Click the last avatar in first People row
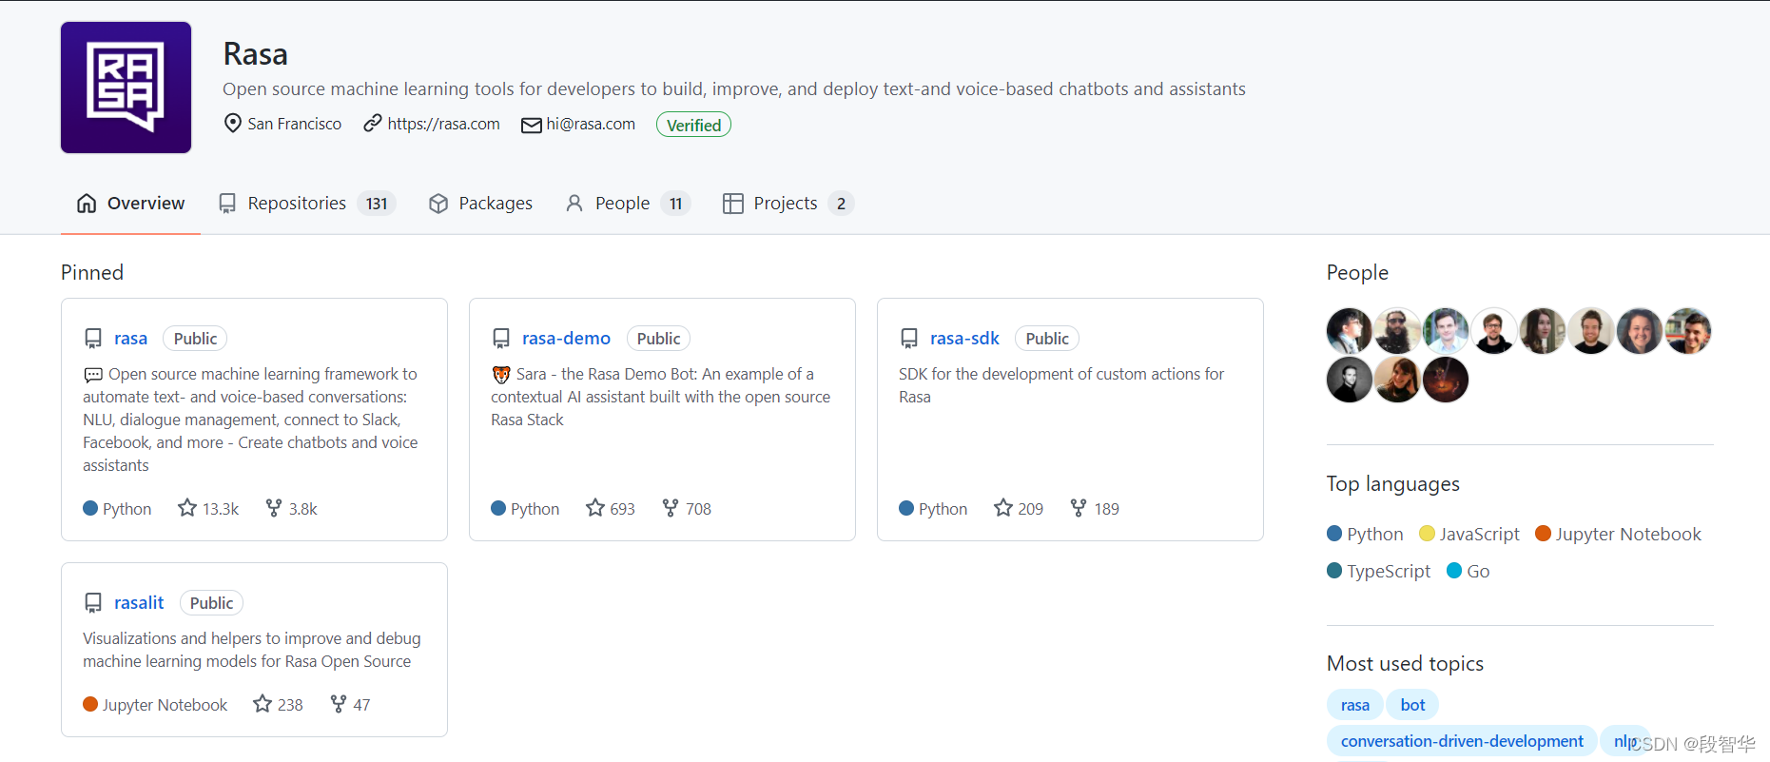This screenshot has width=1770, height=762. click(1688, 331)
